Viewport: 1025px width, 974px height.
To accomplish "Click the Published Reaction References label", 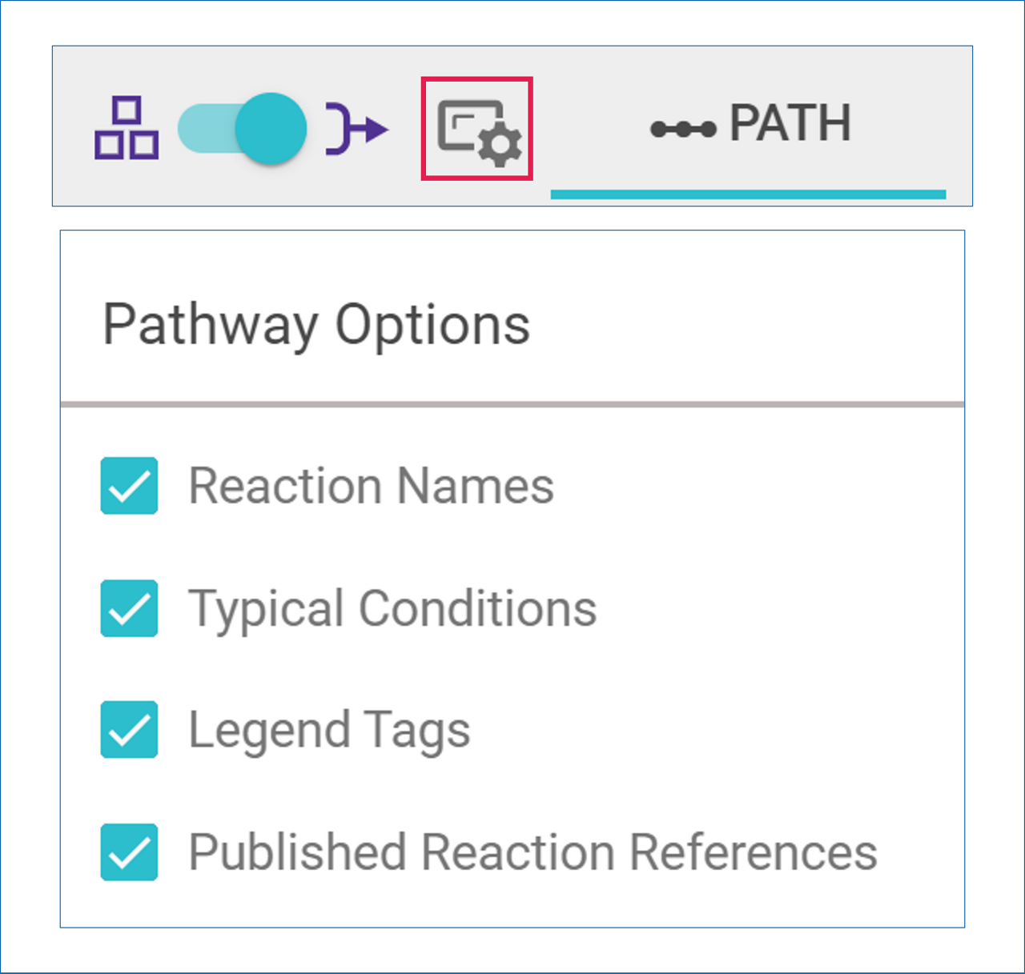I will pyautogui.click(x=533, y=852).
